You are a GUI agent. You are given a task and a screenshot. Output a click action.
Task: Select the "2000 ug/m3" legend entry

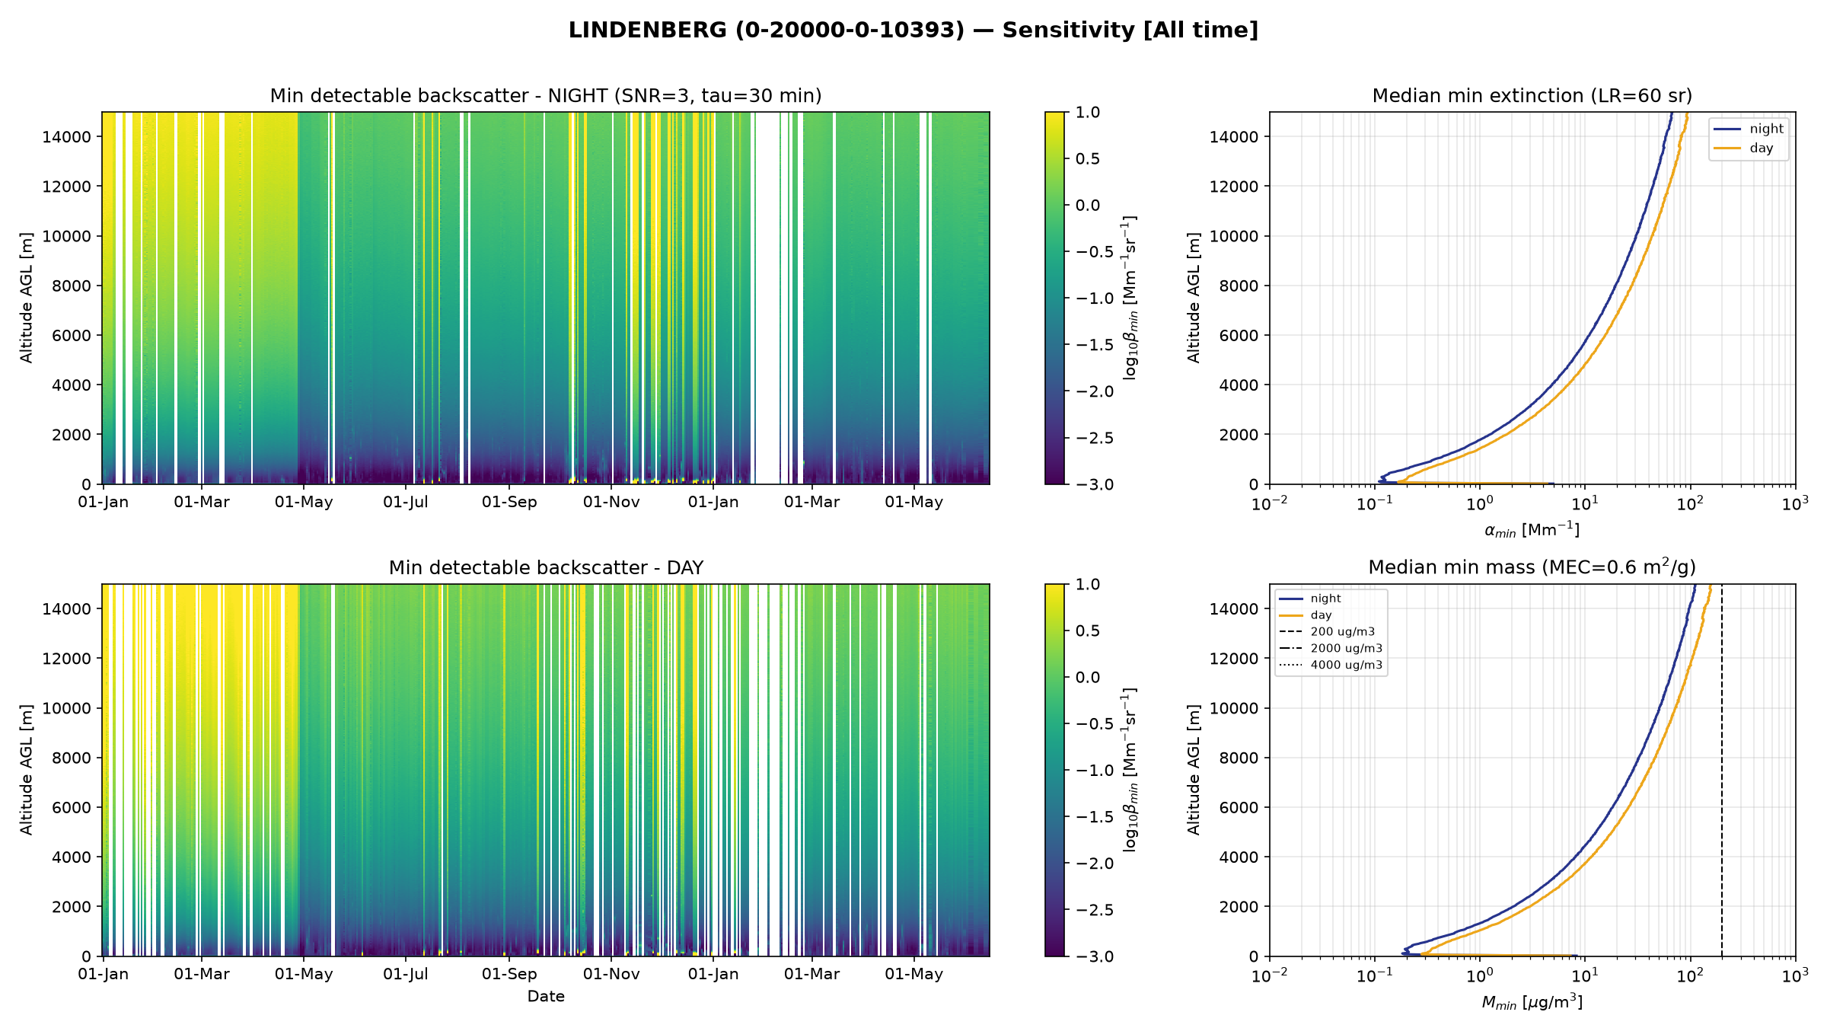pos(1347,649)
